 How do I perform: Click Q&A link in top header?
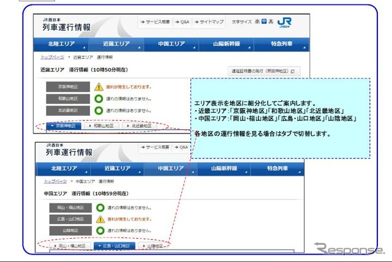point(183,22)
